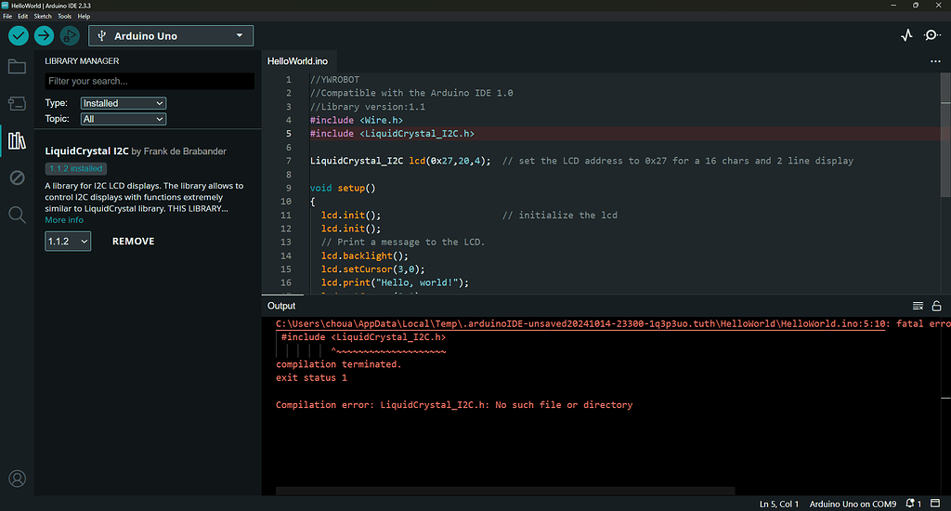The width and height of the screenshot is (951, 511).
Task: Toggle the Output panel lock icon
Action: tap(936, 306)
